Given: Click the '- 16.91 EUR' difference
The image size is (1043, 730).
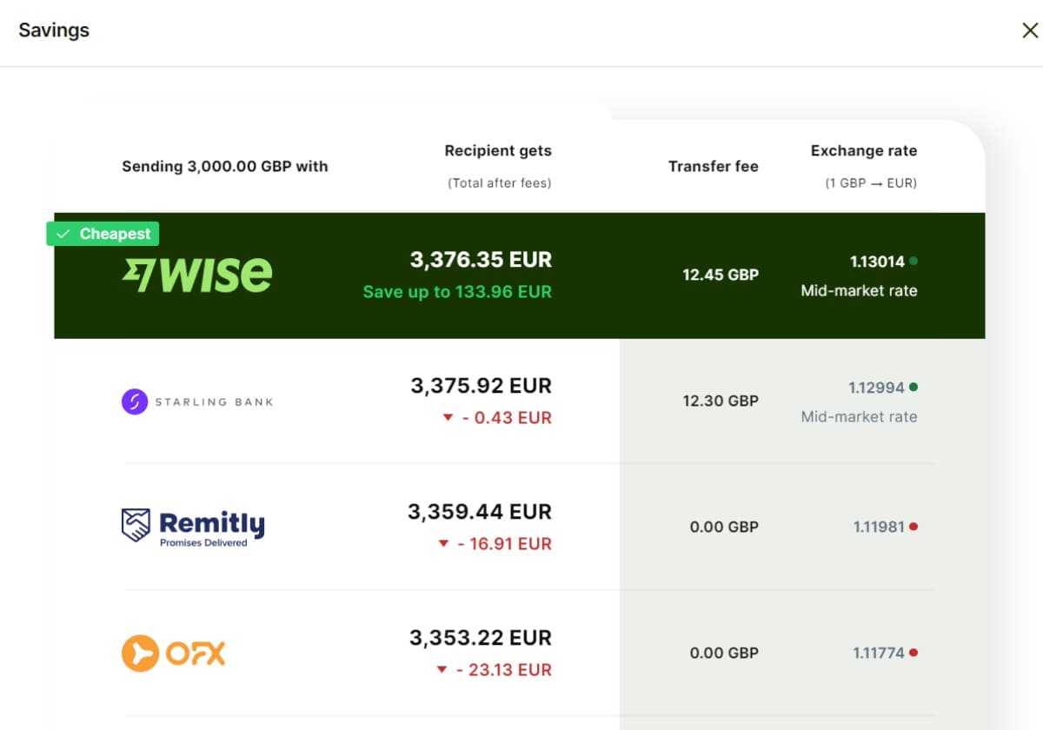Looking at the screenshot, I should pos(504,544).
